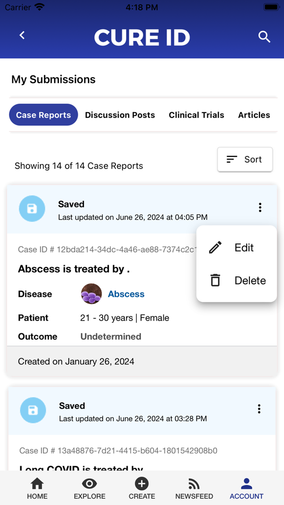Tap 'Created on January 26, 2024' footer
Image resolution: width=284 pixels, height=505 pixels.
click(x=76, y=361)
